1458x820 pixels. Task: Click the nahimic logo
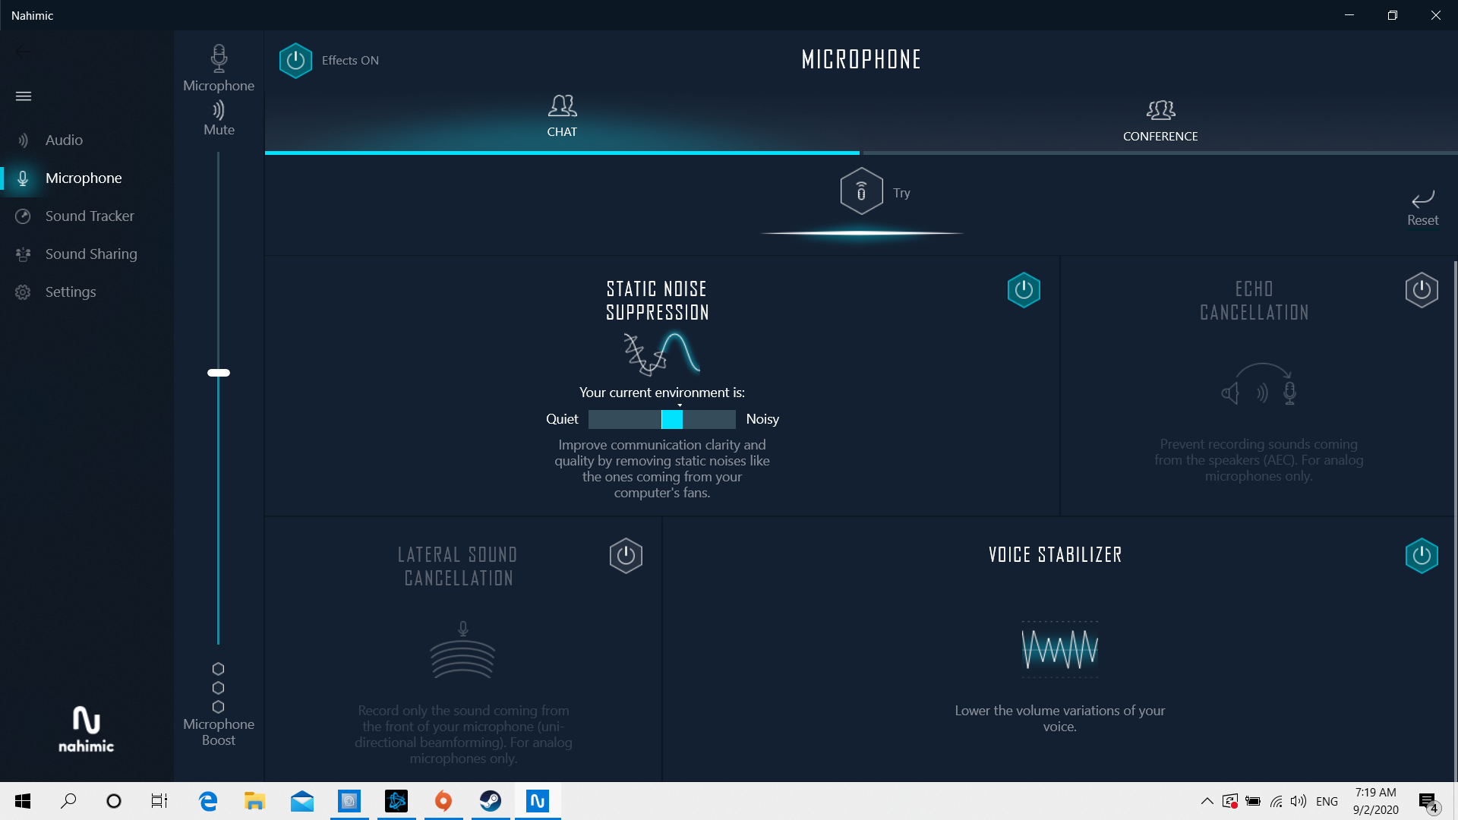click(86, 730)
